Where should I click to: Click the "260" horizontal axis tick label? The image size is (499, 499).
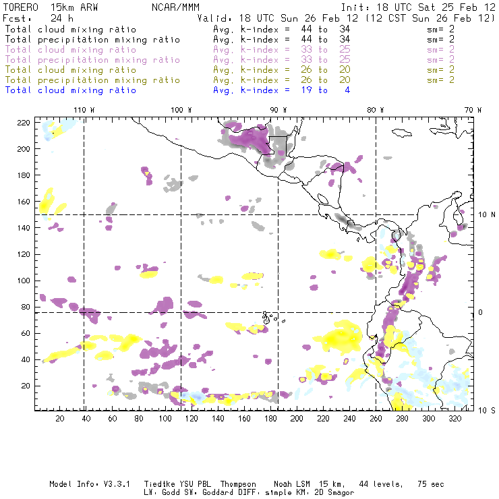[x=376, y=419]
